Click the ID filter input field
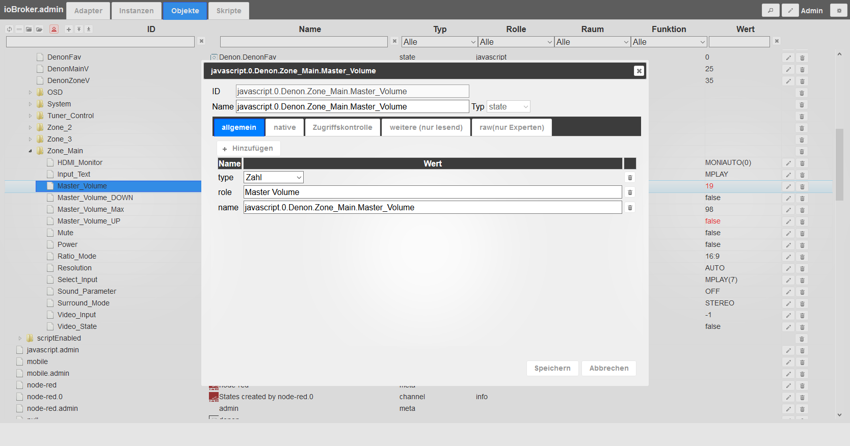The image size is (850, 446). point(100,42)
